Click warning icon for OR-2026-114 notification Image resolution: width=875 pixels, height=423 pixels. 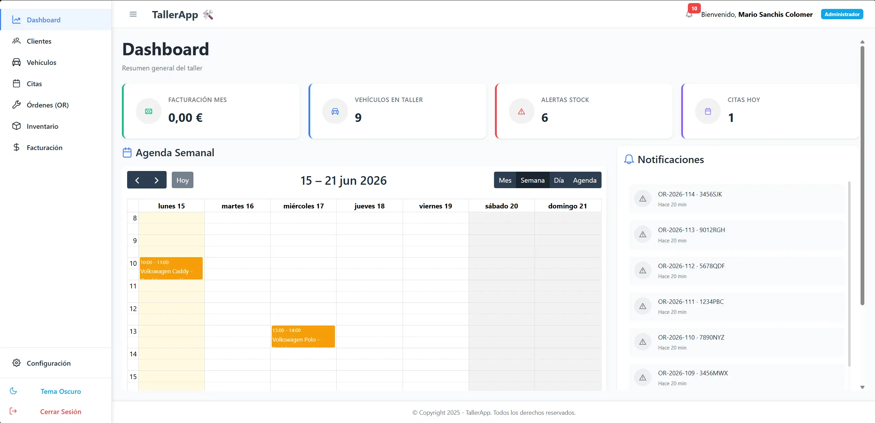[643, 199]
